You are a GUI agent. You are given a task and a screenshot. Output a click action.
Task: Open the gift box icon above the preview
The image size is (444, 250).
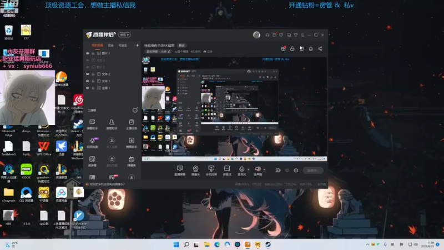point(283,49)
